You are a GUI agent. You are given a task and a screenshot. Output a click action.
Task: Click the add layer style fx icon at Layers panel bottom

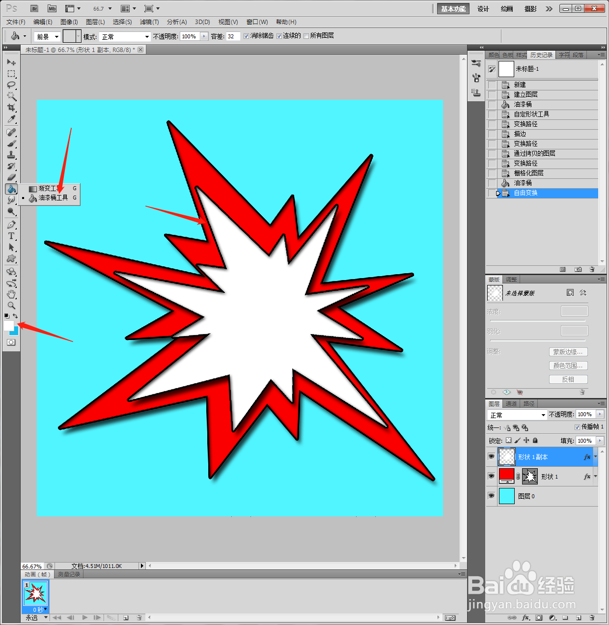tap(526, 618)
